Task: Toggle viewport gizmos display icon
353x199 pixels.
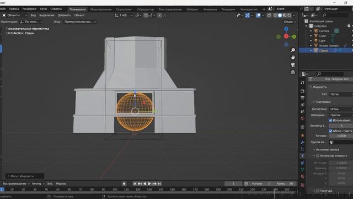Action: [248, 15]
